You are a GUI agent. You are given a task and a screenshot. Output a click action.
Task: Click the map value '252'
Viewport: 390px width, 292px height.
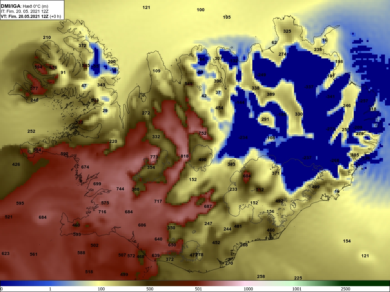point(31,131)
